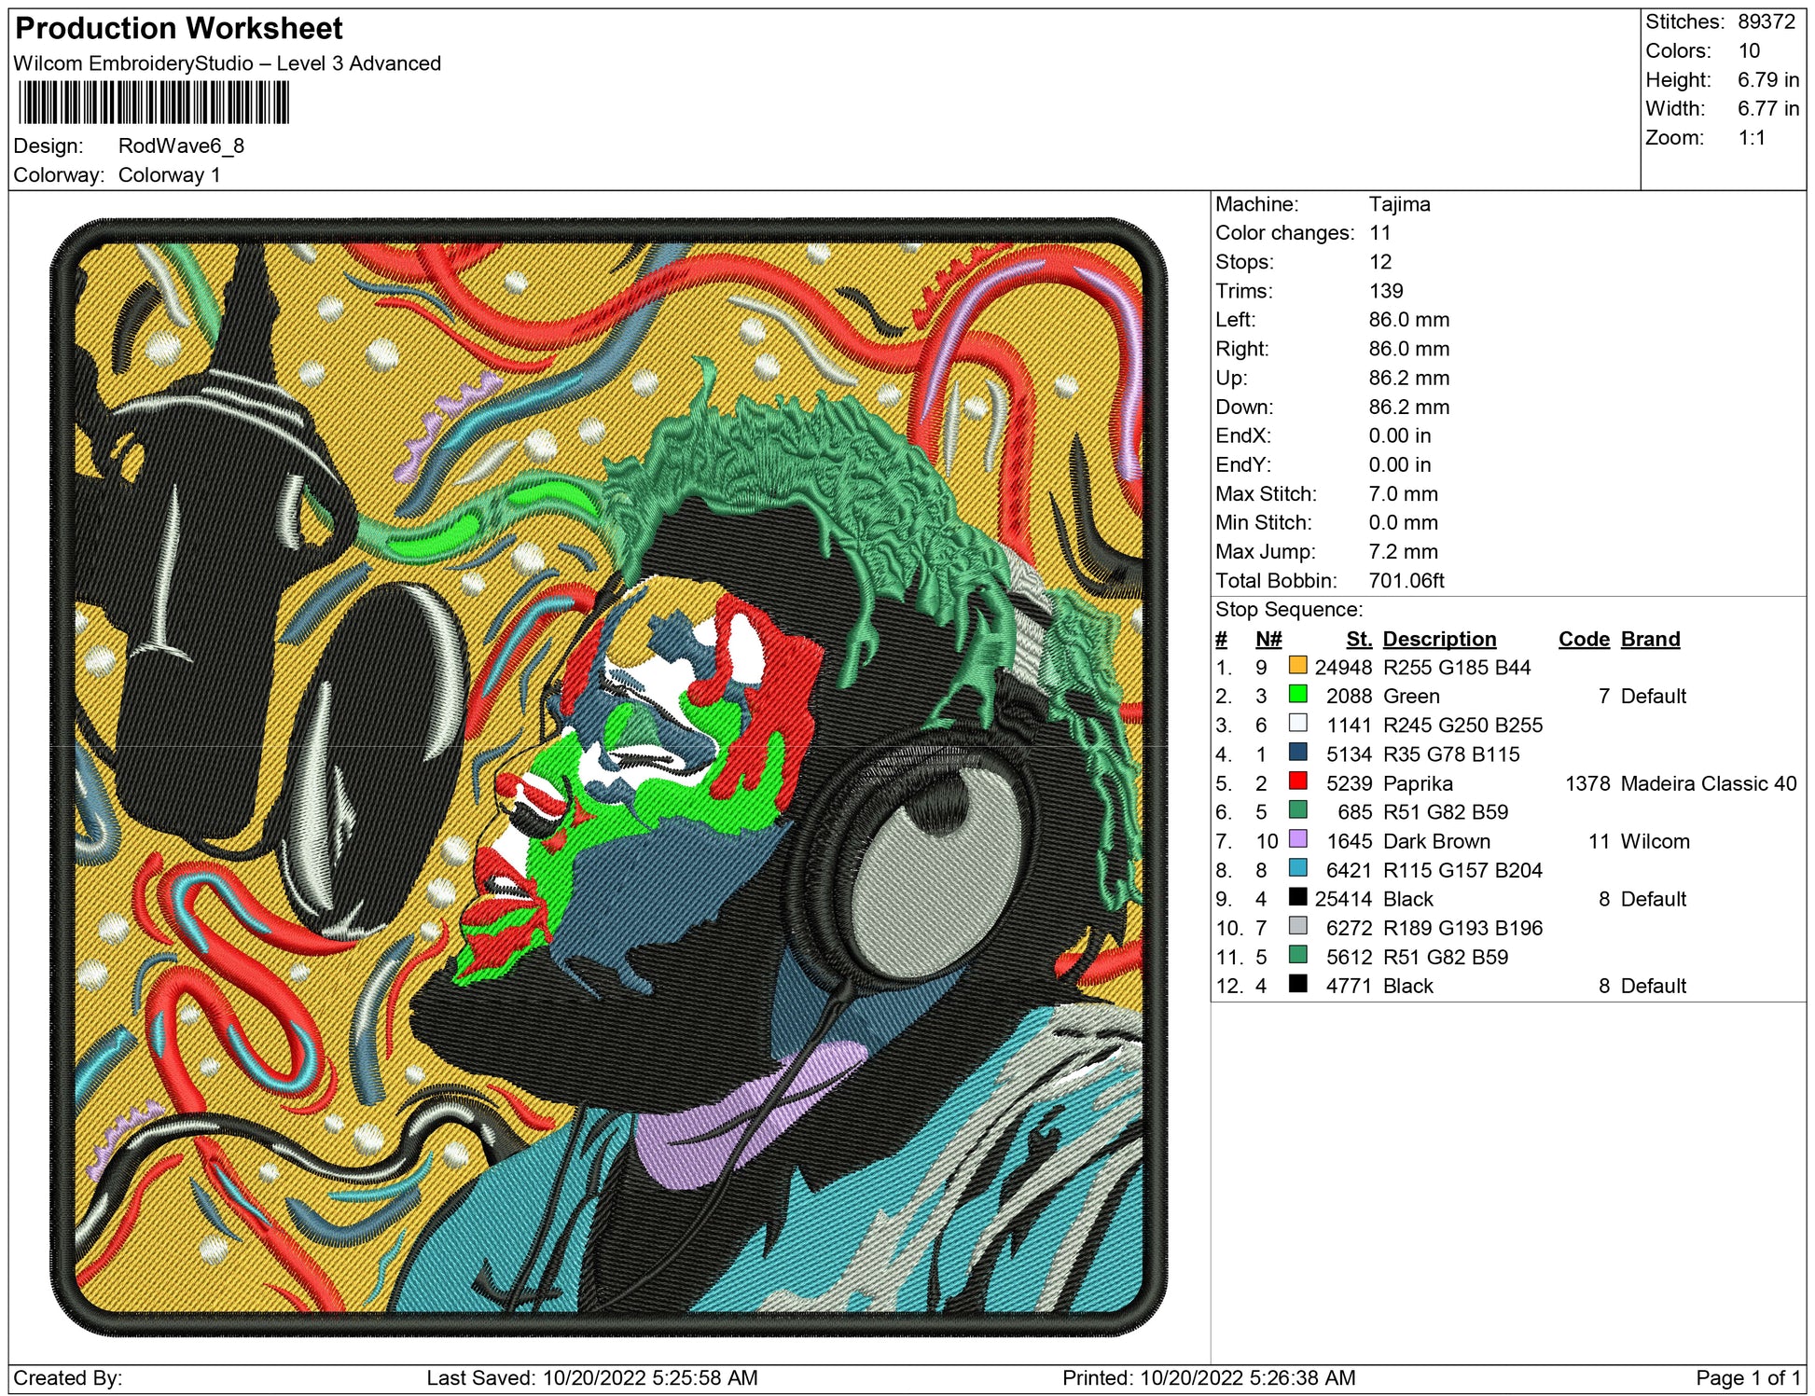Screen dimensions: 1815x1396
Task: Select the white swatch for R245 G250 B255
Action: 1296,723
